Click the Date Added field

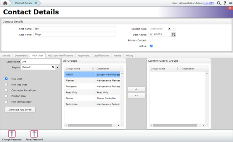click(160, 35)
